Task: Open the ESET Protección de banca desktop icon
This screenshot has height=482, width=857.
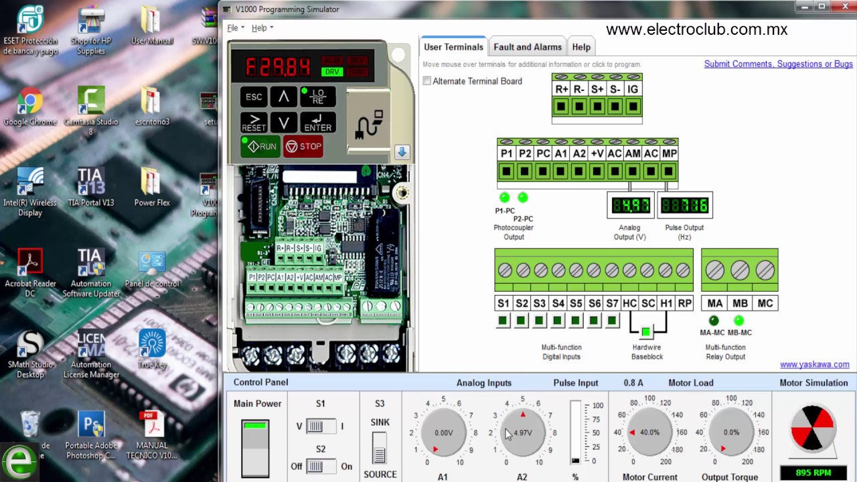Action: click(x=30, y=30)
